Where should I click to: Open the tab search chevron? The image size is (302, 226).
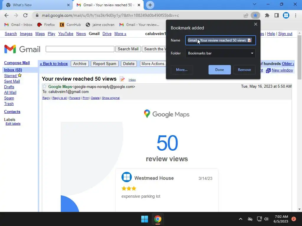click(x=255, y=4)
